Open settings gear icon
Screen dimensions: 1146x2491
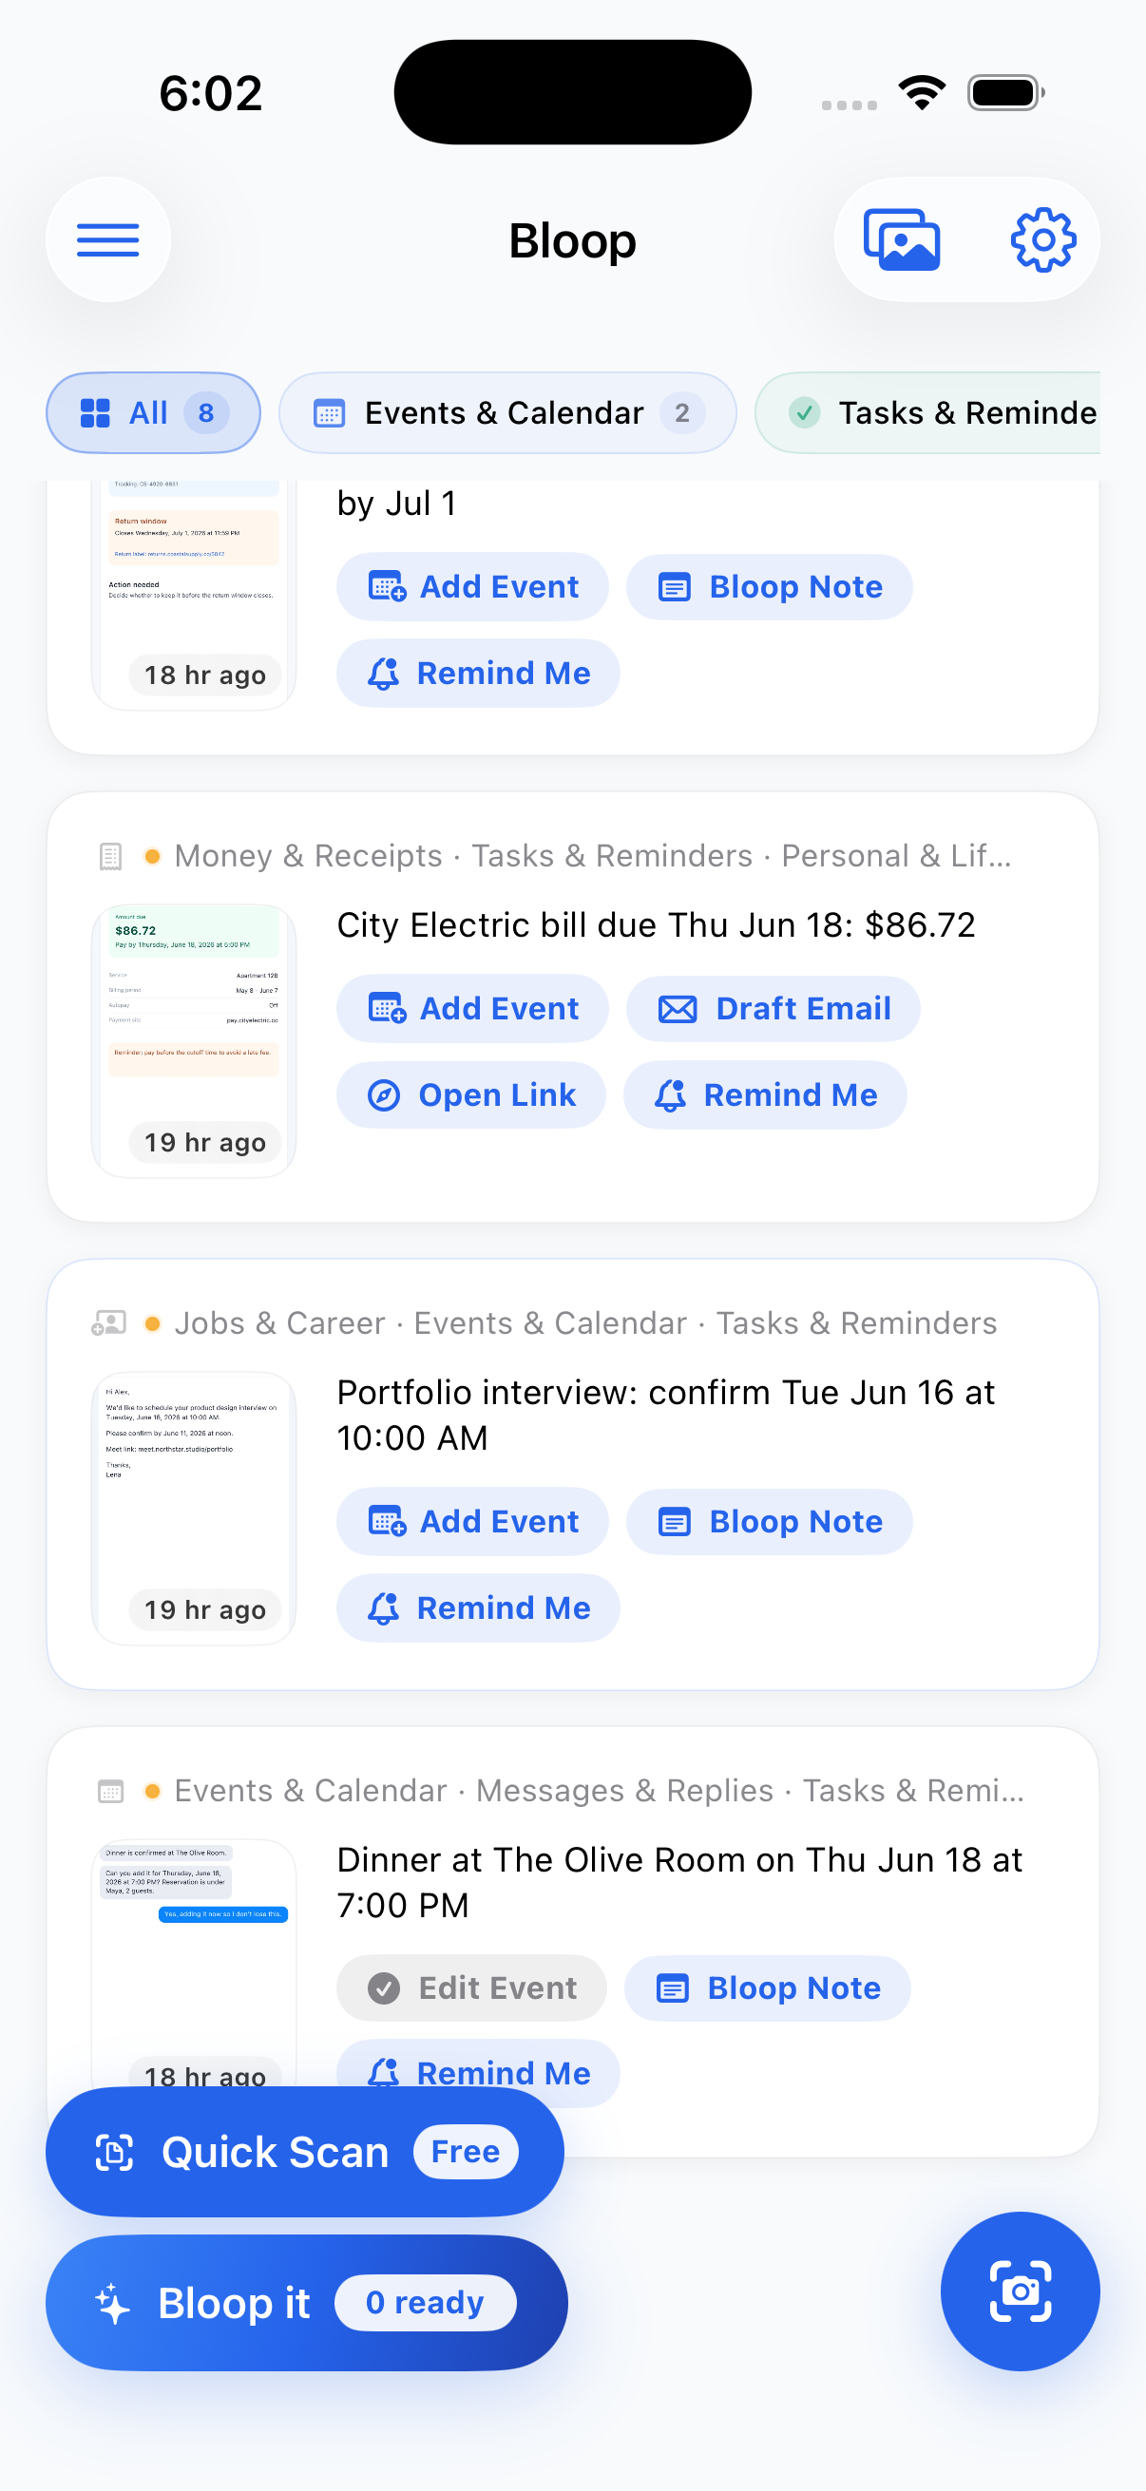tap(1042, 239)
